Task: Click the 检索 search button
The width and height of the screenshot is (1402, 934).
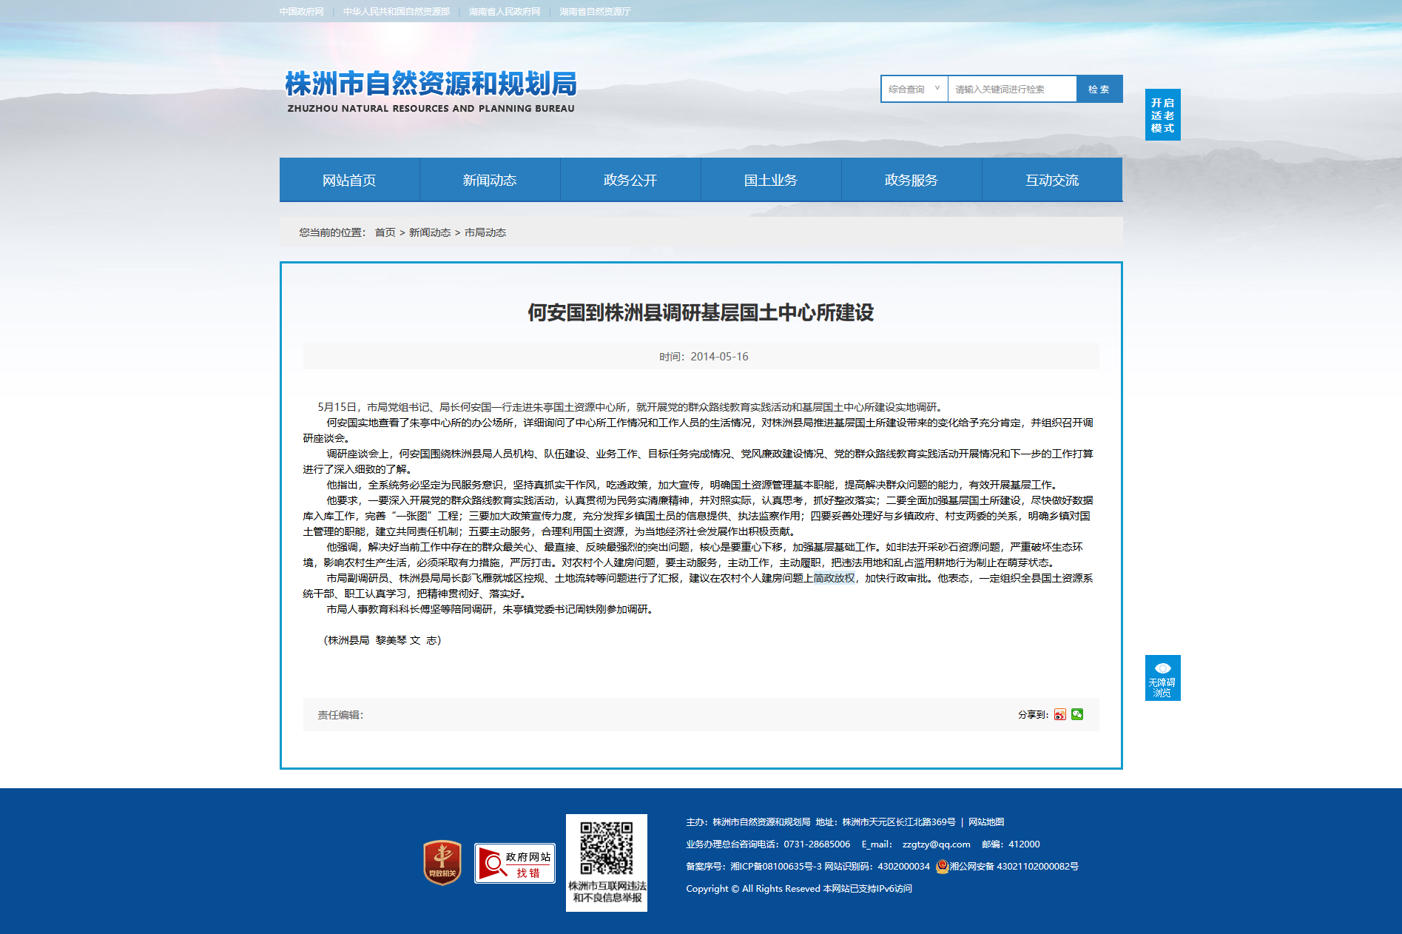Action: [x=1099, y=89]
